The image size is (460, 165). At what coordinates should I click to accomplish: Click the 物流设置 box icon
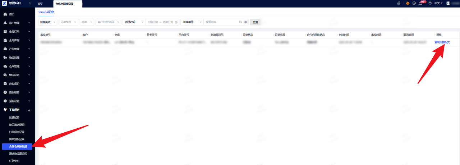pyautogui.click(x=5, y=75)
